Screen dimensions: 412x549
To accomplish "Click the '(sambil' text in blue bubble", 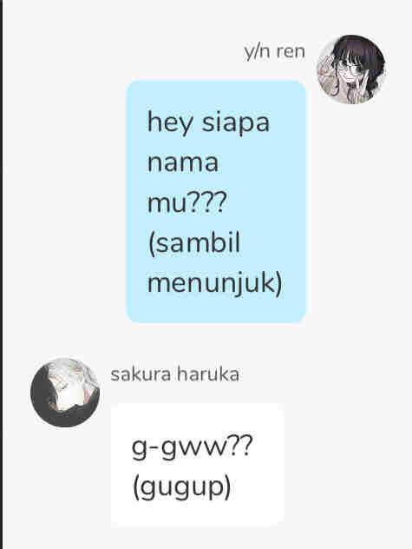I will 194,243.
